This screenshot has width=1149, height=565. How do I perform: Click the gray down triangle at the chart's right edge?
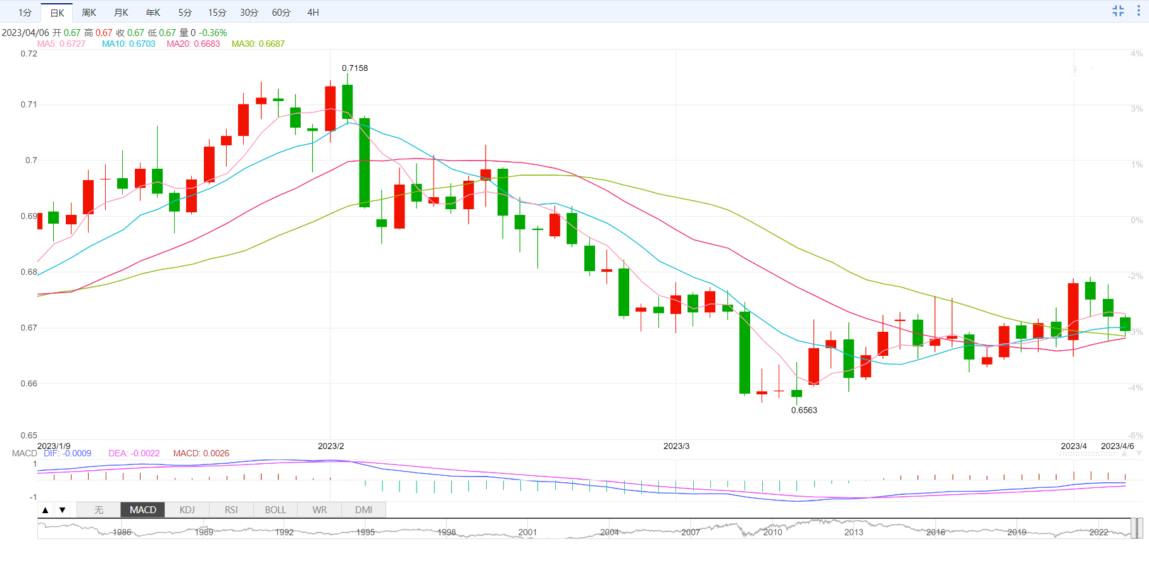click(1139, 454)
